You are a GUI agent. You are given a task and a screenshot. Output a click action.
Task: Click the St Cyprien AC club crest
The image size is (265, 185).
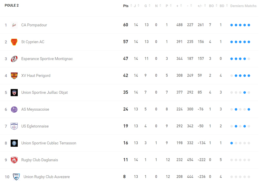(x=14, y=42)
